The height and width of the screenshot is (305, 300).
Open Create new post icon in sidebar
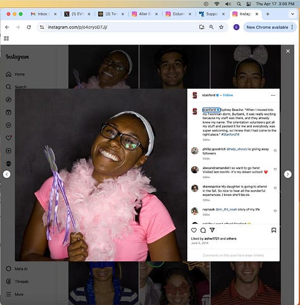click(x=8, y=151)
